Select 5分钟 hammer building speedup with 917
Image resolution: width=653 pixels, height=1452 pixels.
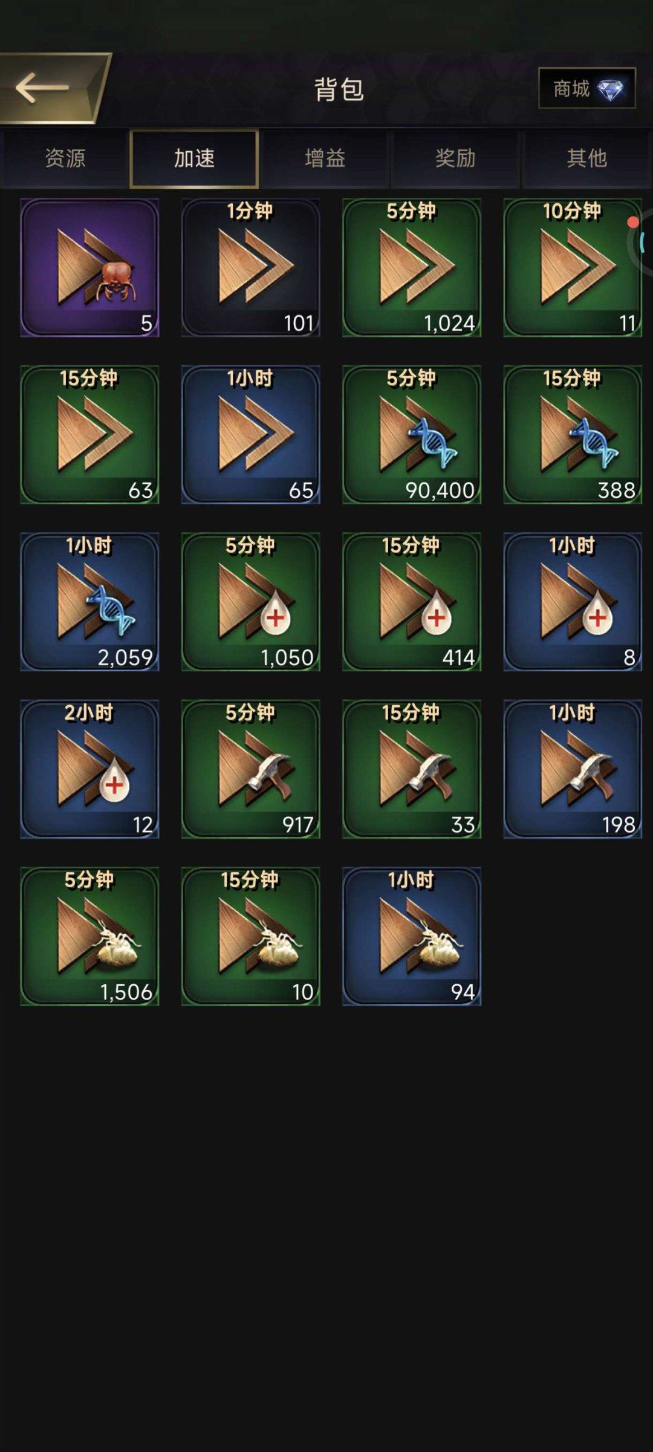click(x=250, y=769)
